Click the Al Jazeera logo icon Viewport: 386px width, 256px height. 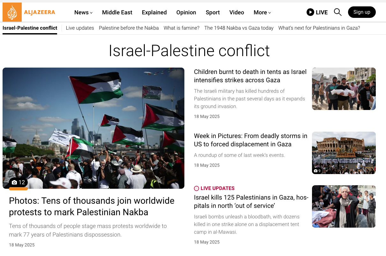tap(12, 12)
